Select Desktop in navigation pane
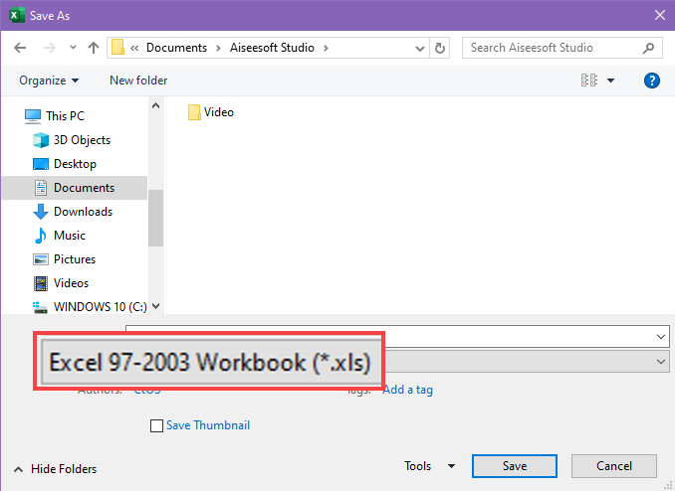 pos(65,164)
